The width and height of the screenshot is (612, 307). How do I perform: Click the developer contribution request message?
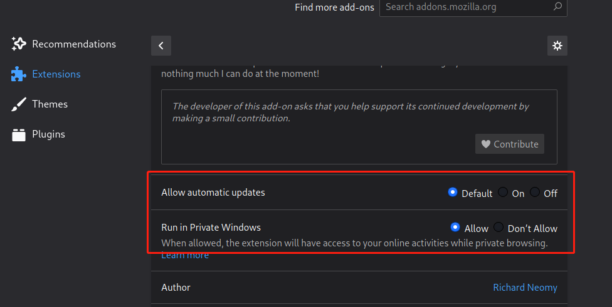(351, 113)
